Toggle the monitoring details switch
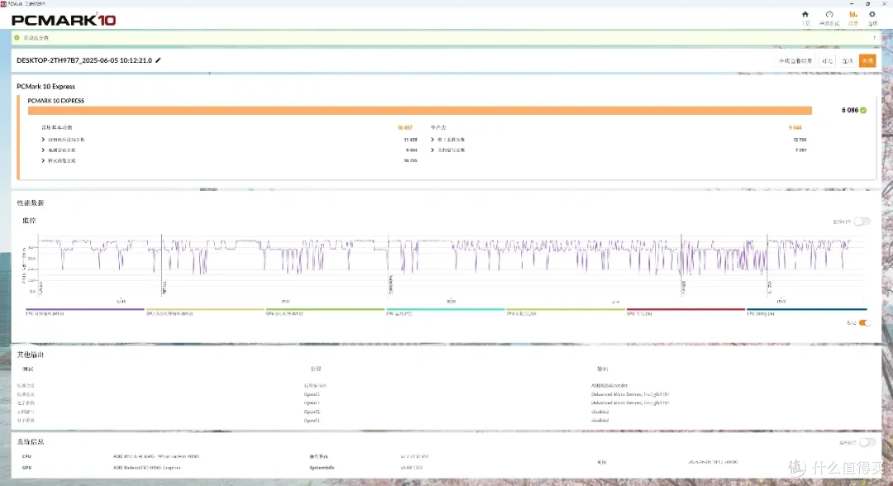893x486 pixels. click(x=862, y=222)
